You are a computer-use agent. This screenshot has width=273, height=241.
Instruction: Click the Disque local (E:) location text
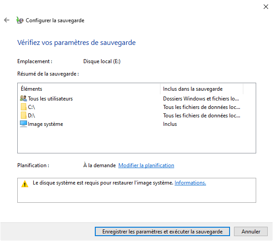[101, 61]
